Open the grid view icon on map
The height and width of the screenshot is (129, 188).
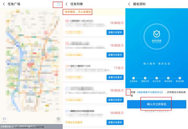point(58,119)
